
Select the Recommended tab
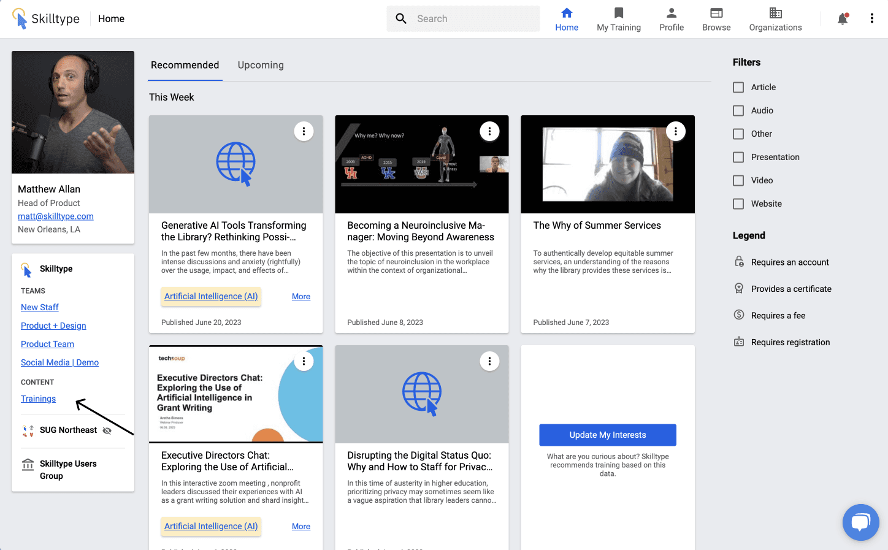tap(185, 65)
